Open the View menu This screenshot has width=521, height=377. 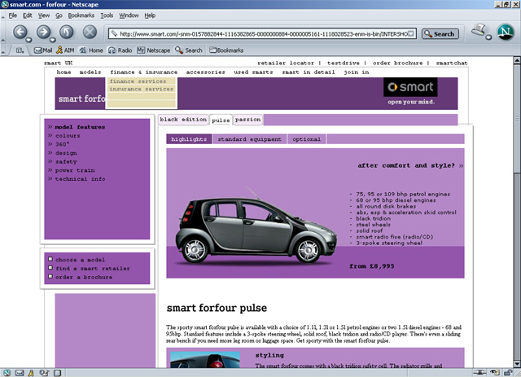pos(43,15)
